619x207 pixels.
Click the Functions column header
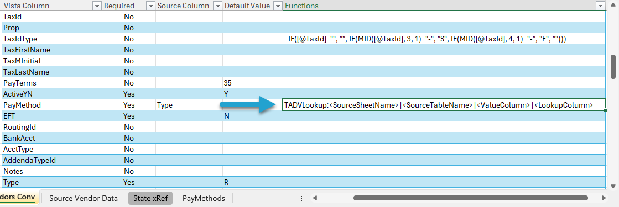(444, 6)
